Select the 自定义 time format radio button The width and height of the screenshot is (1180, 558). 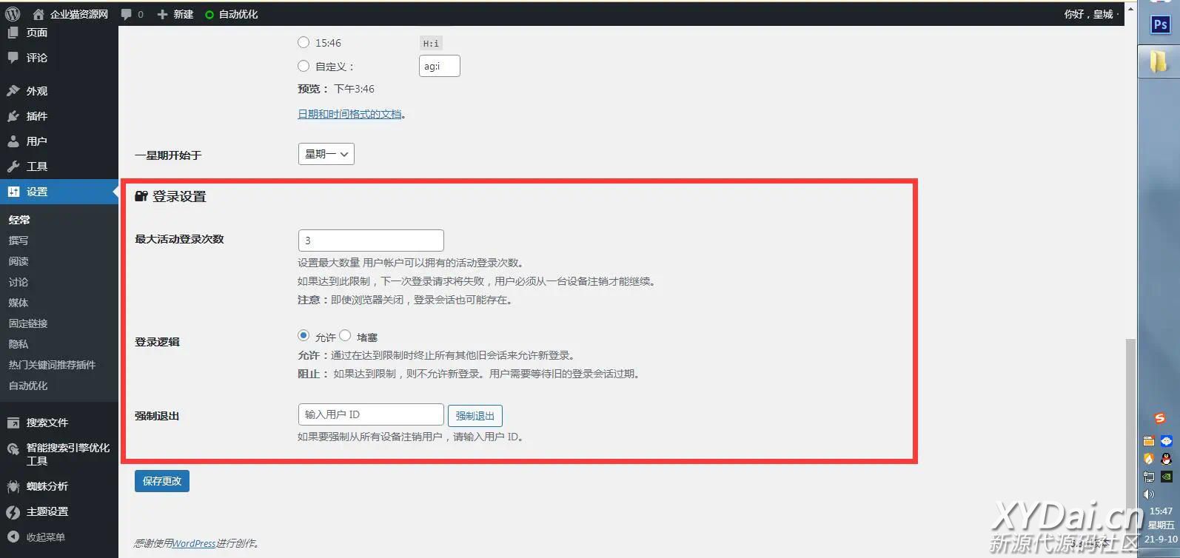(x=304, y=66)
